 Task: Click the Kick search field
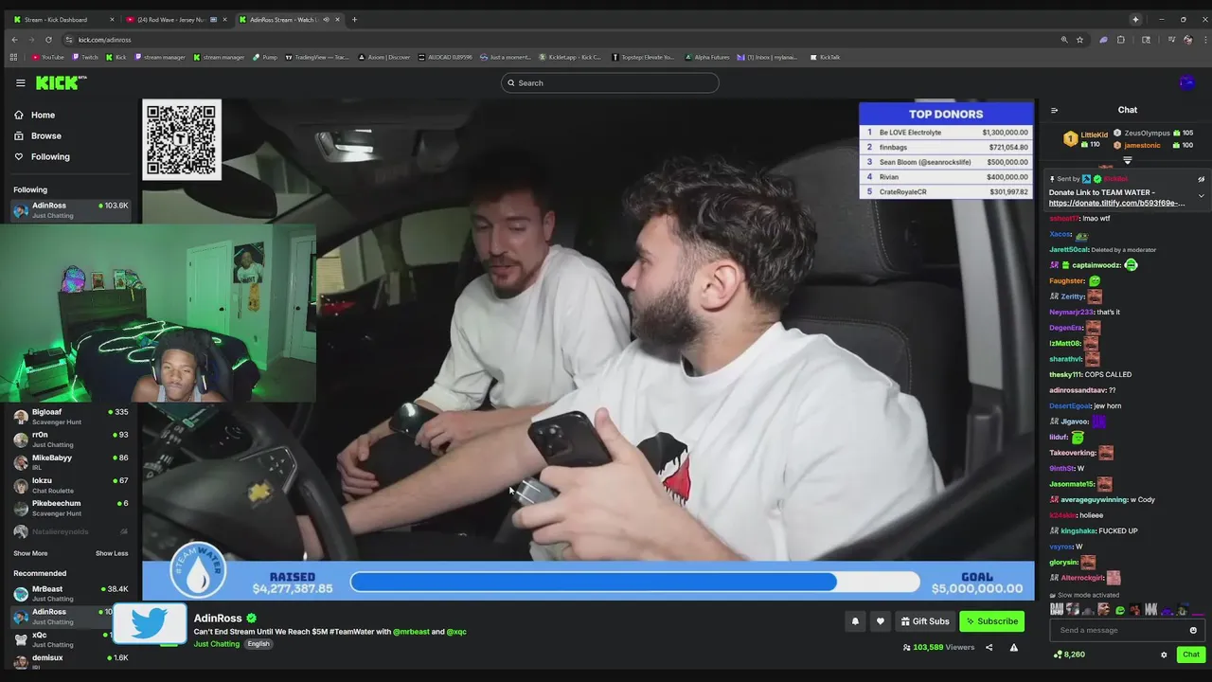tap(610, 83)
